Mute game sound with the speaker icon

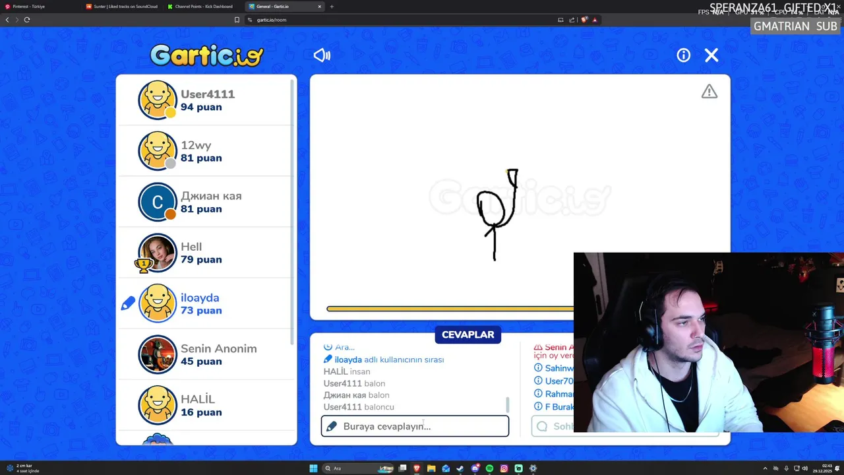pyautogui.click(x=322, y=55)
